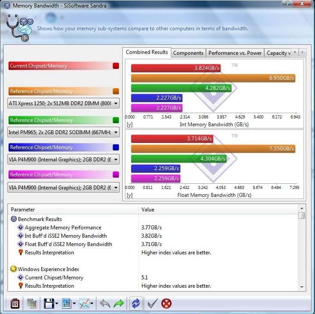
Task: Click the grey checkmark OK icon
Action: [152, 303]
